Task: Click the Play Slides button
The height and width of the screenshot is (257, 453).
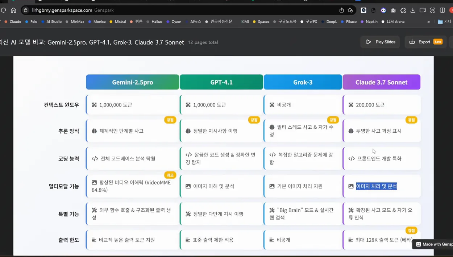Action: (x=380, y=42)
